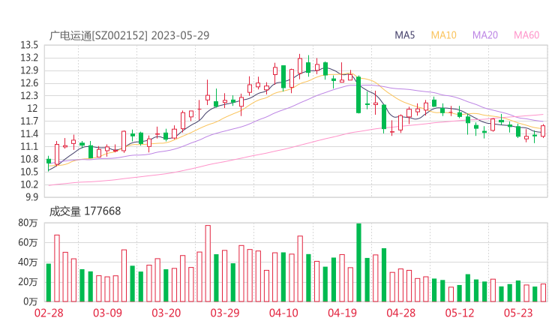Click the last red volume bar on the right
Image resolution: width=555 pixels, height=330 pixels.
point(543,292)
